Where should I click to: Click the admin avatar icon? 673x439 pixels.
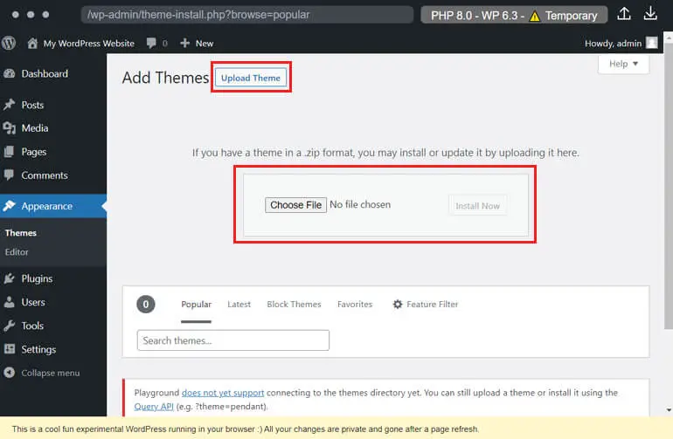[x=651, y=43]
